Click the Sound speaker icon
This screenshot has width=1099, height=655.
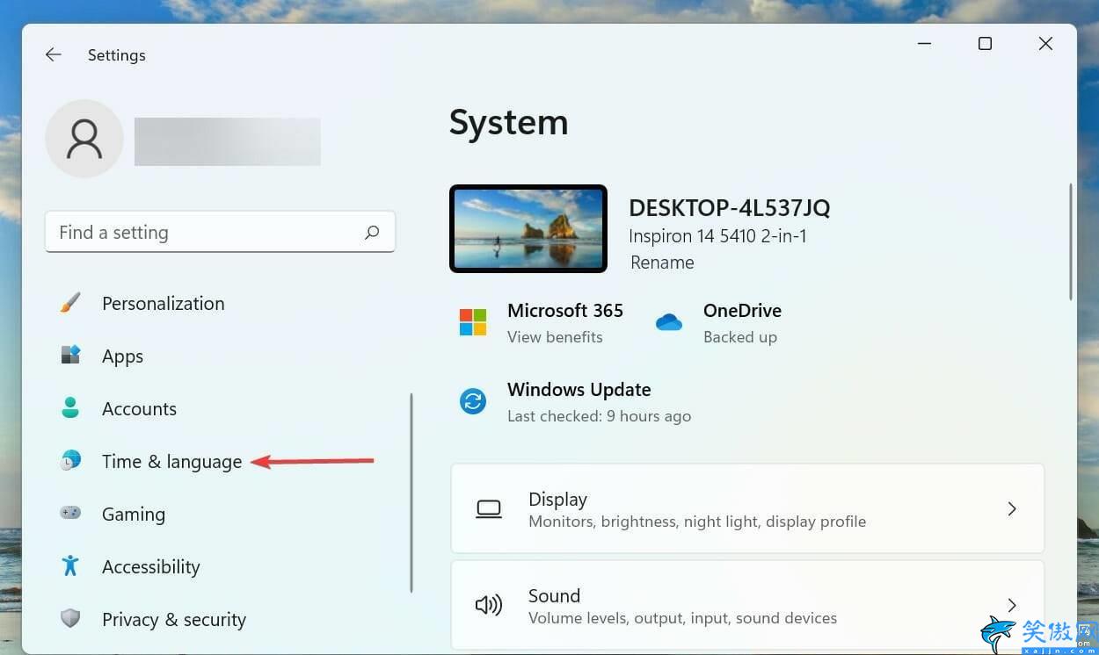(x=489, y=605)
